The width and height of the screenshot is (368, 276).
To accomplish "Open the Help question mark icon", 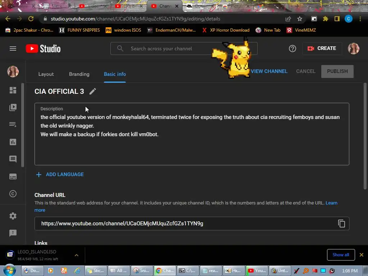I will pos(292,49).
